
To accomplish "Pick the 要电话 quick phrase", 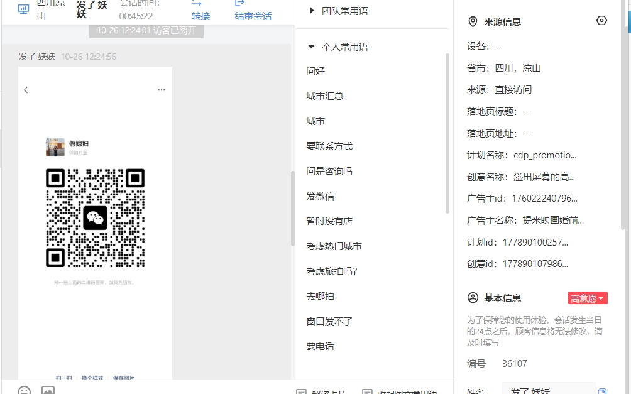I will click(x=320, y=346).
